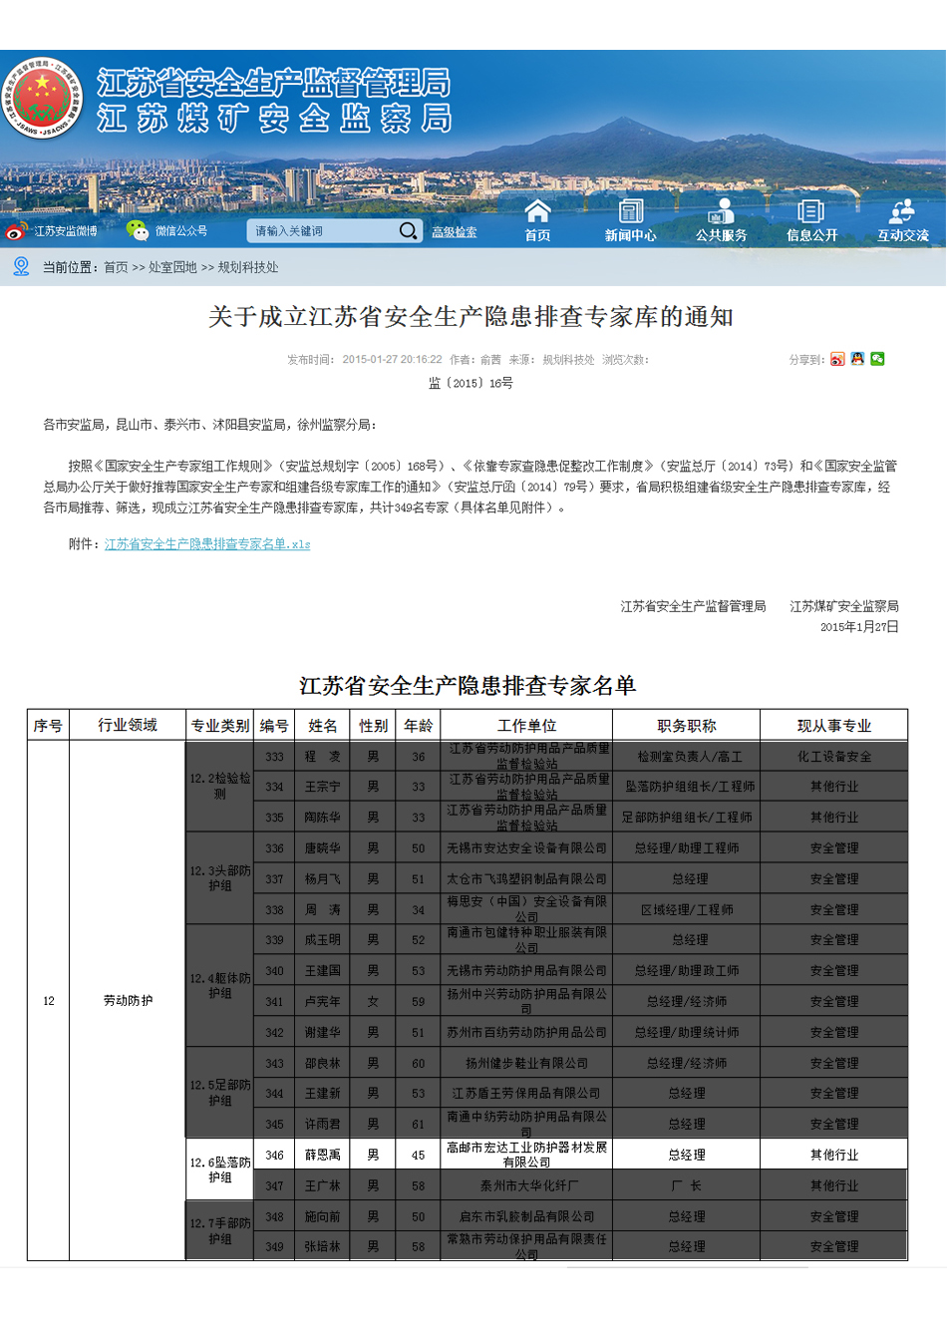Click the bureau emblem logo

[42, 99]
